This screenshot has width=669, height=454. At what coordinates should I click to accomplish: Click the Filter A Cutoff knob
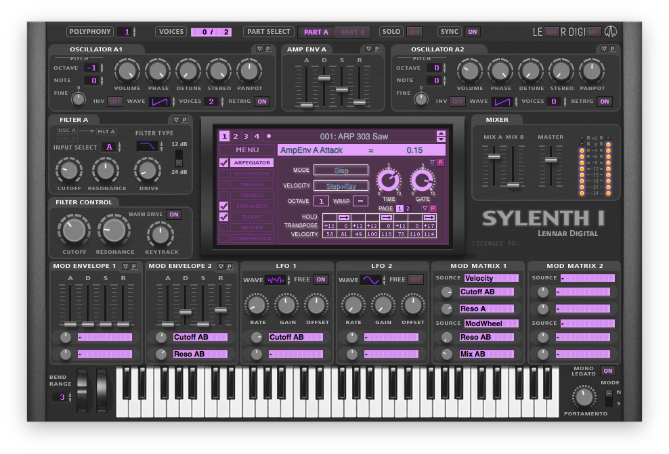tap(69, 171)
